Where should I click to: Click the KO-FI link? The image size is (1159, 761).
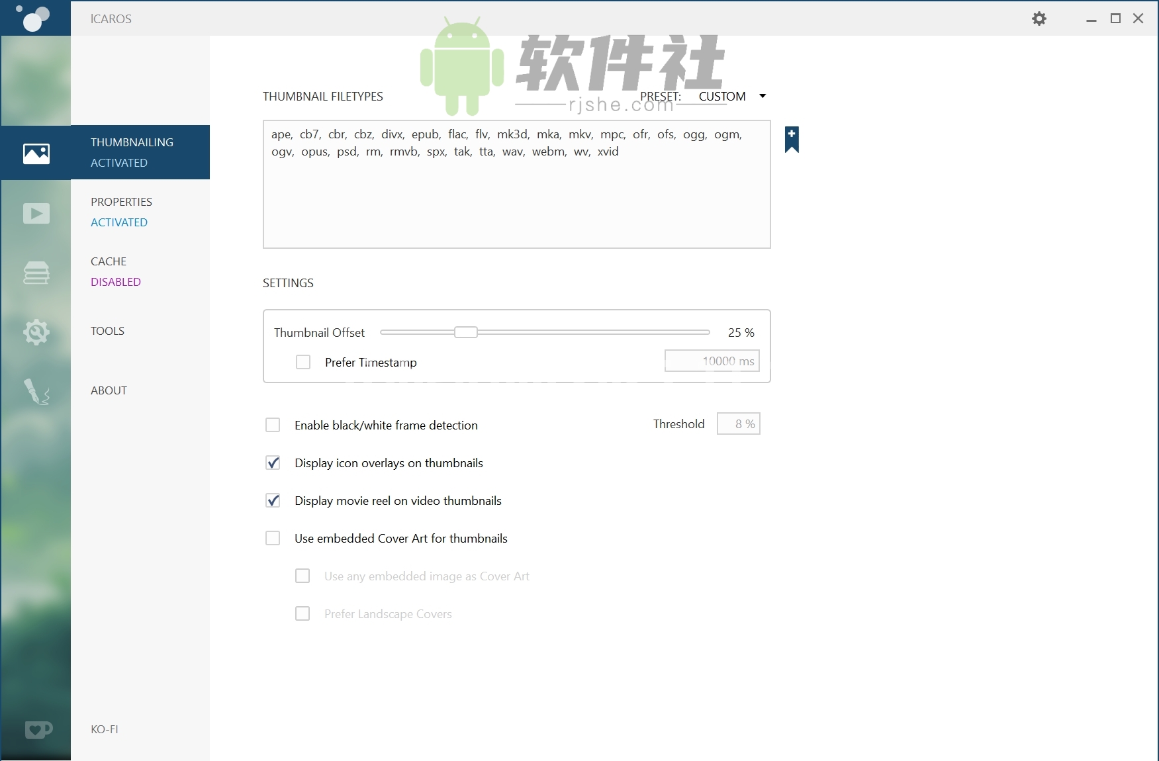104,729
